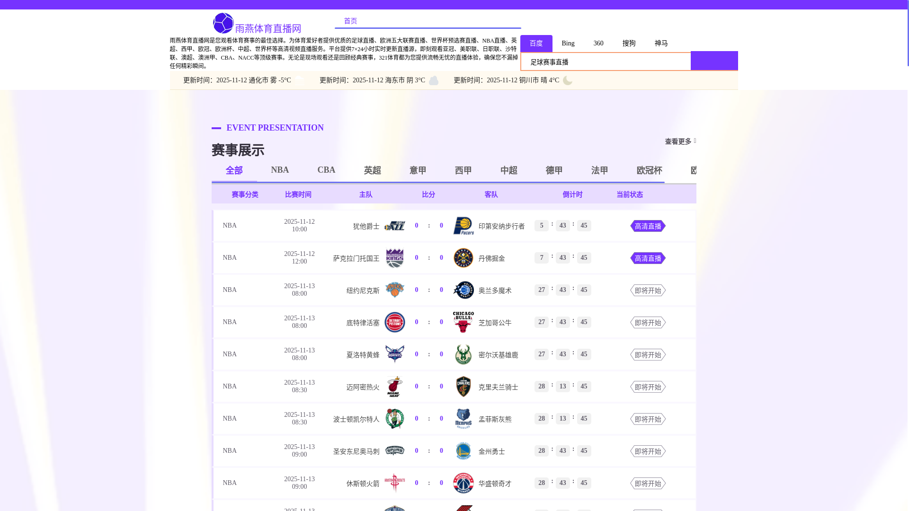Click the 比赛时间 column header

click(x=298, y=194)
